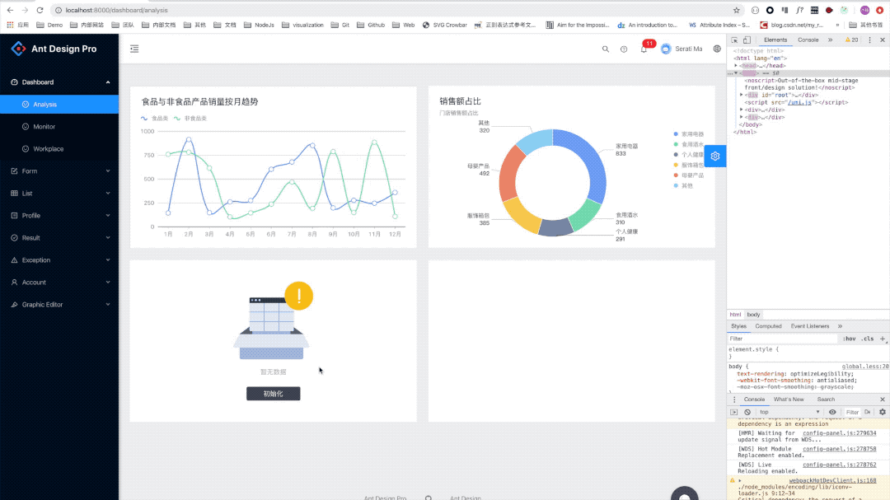Open the notification bell with 11 badge
890x500 pixels.
[644, 49]
